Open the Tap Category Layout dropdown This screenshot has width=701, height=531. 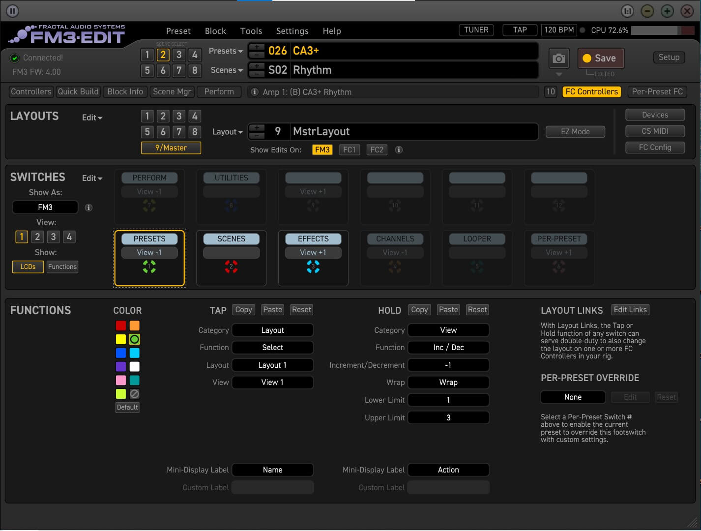(272, 330)
